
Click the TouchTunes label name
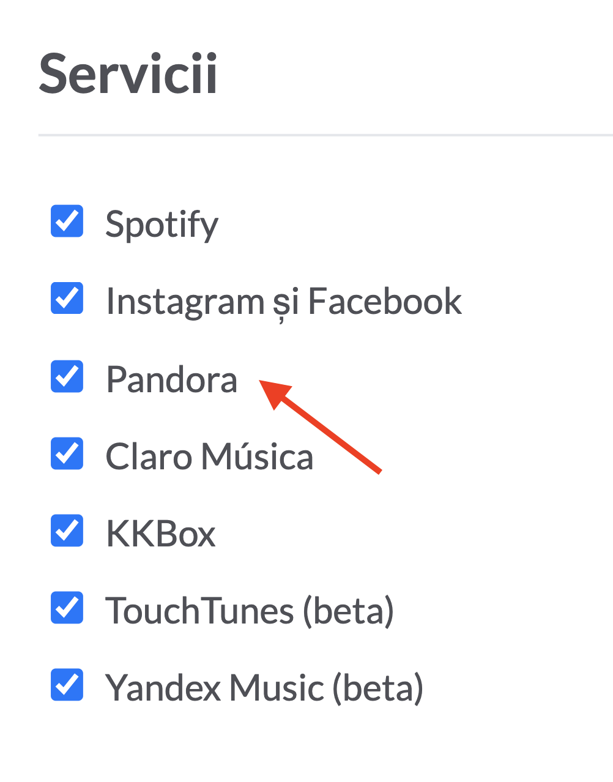click(x=200, y=611)
